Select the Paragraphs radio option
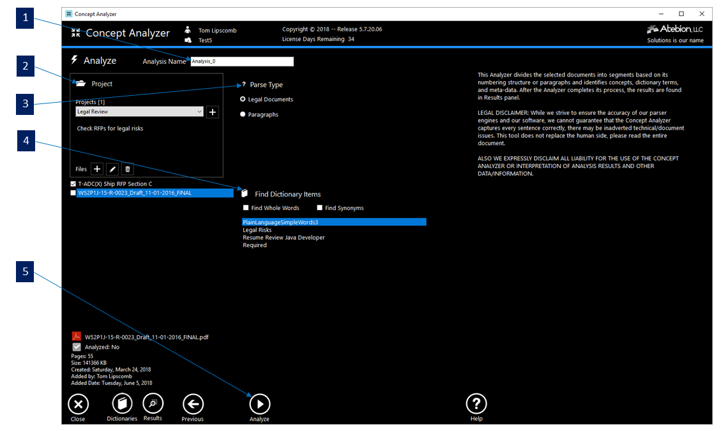Image resolution: width=721 pixels, height=431 pixels. pyautogui.click(x=243, y=114)
